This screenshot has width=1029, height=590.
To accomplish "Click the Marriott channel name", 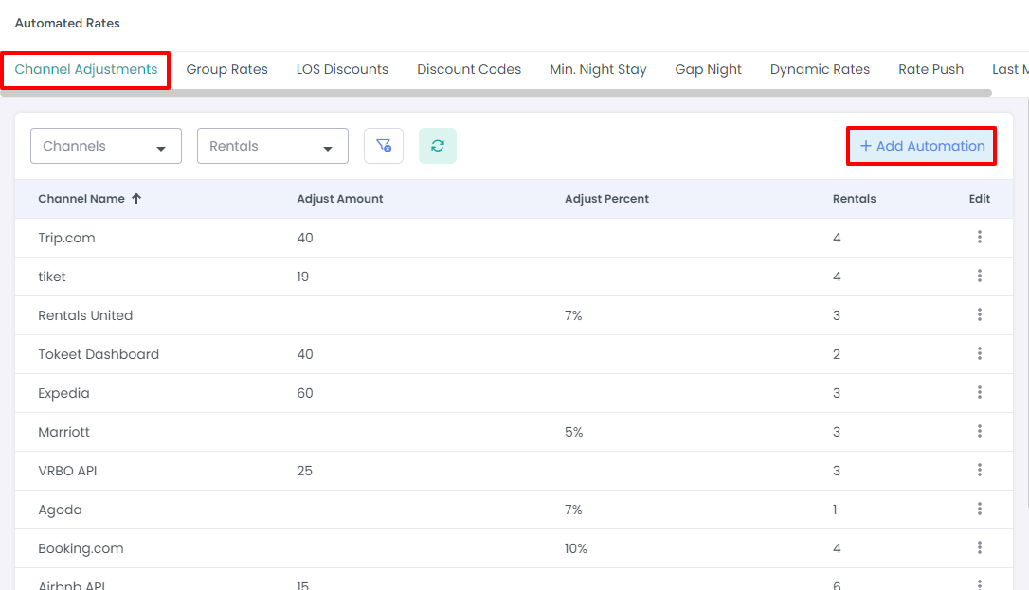I will [x=63, y=432].
